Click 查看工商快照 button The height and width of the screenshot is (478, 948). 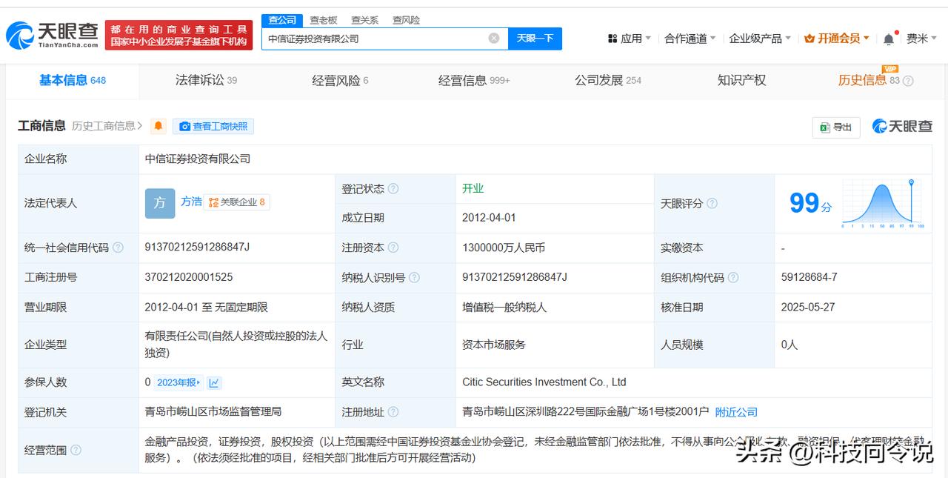(x=213, y=127)
